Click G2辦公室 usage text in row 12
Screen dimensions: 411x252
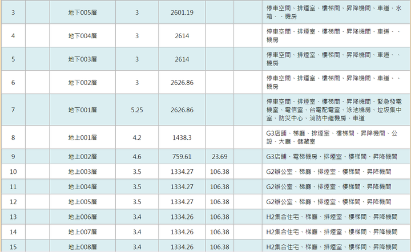(x=329, y=202)
